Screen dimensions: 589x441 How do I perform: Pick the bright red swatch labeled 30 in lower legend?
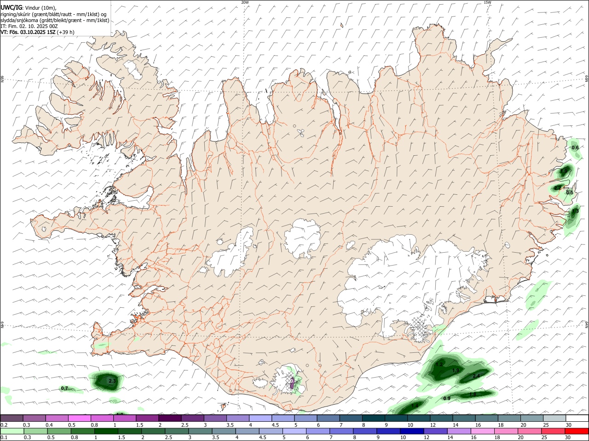(576, 431)
